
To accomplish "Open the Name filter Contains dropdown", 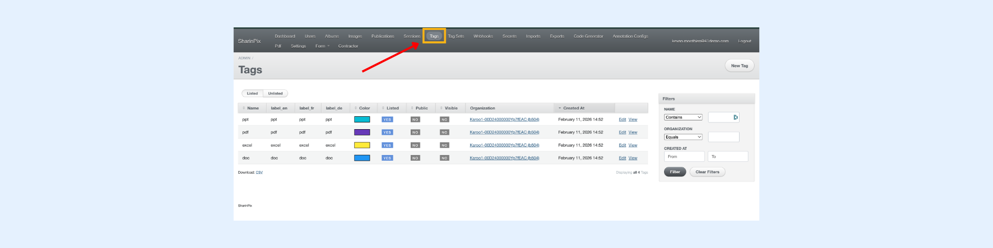I will 683,117.
